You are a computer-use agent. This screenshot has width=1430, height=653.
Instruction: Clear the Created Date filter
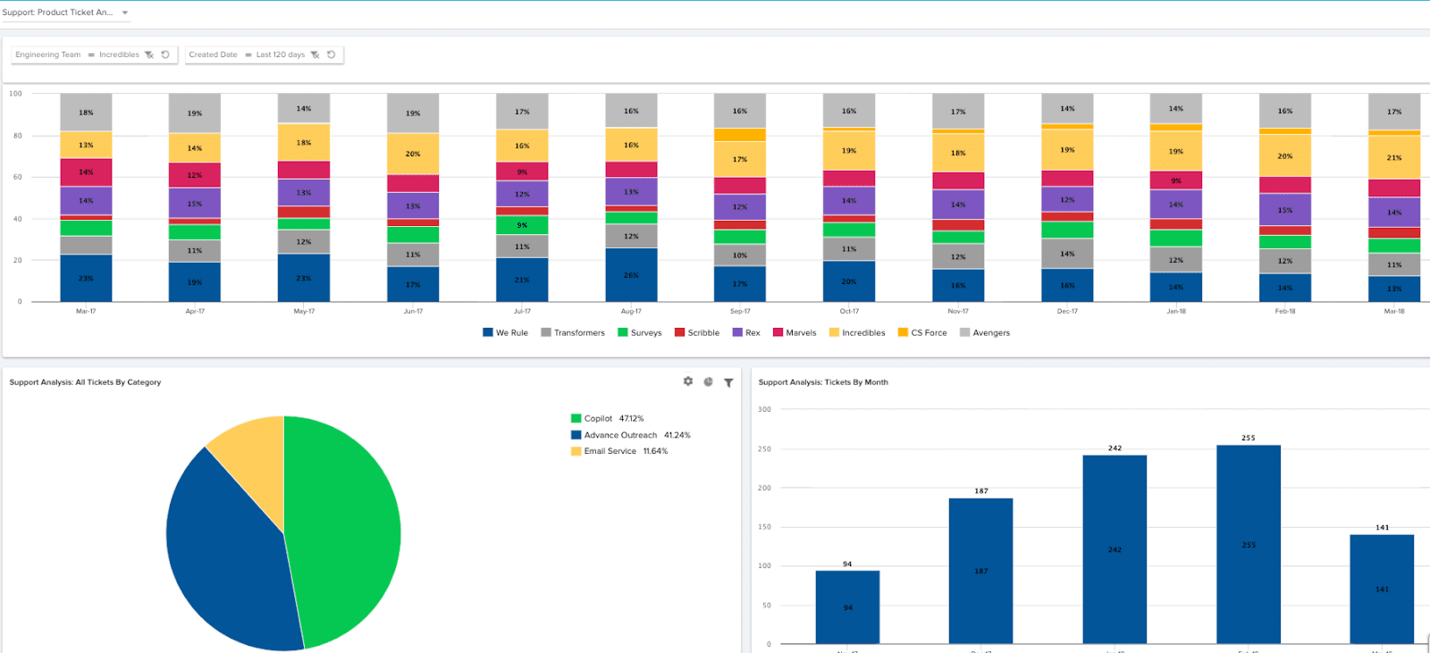(315, 54)
